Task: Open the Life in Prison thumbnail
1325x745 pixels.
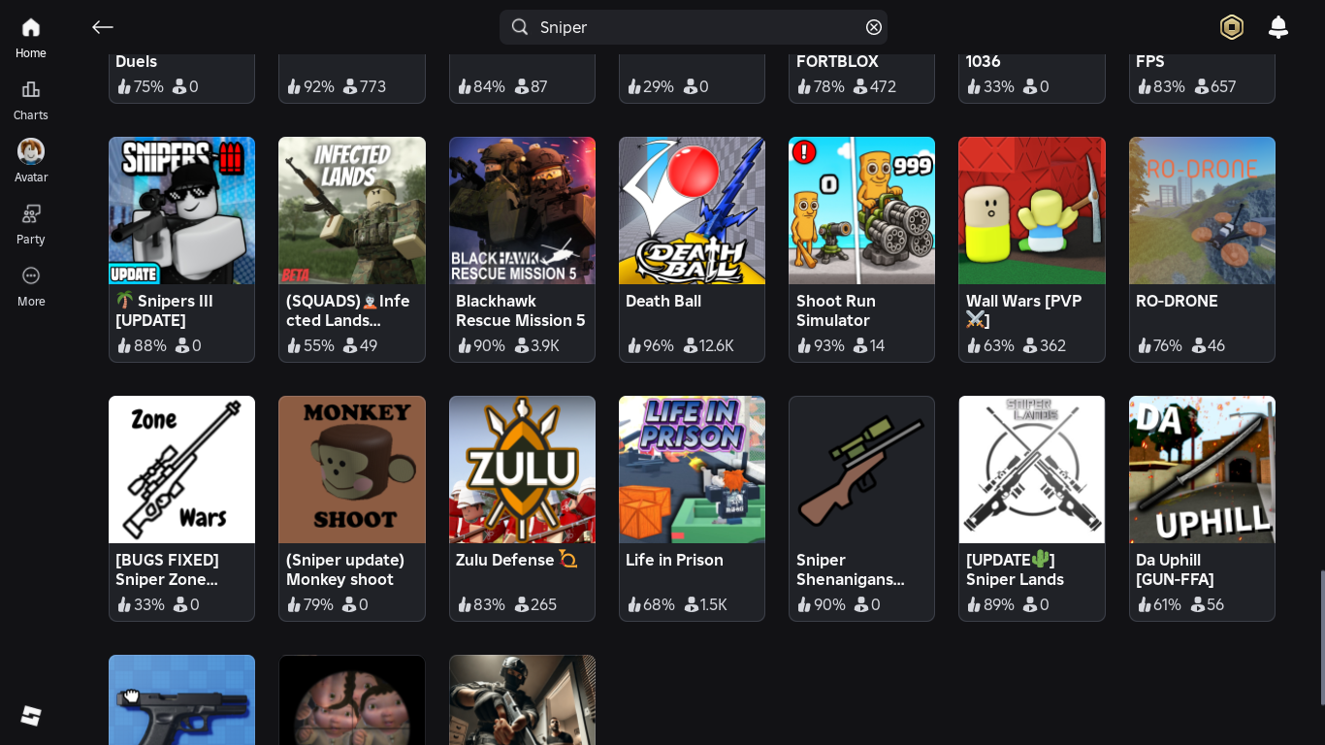Action: [x=692, y=470]
